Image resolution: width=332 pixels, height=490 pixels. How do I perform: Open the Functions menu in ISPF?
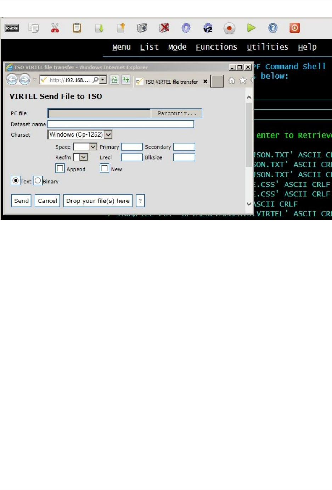point(216,47)
